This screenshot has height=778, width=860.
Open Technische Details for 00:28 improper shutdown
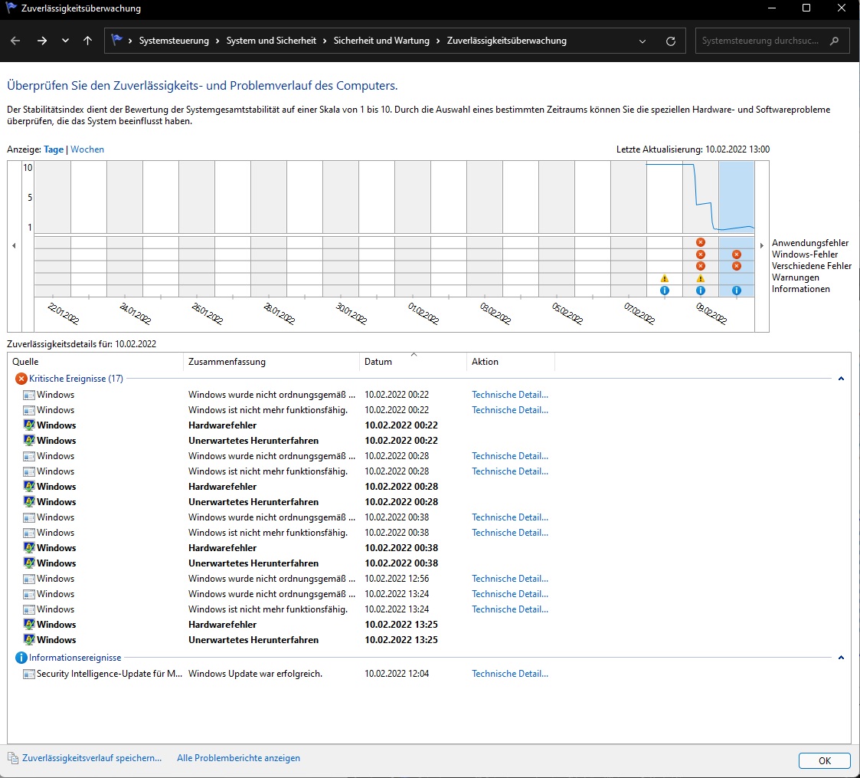click(509, 456)
